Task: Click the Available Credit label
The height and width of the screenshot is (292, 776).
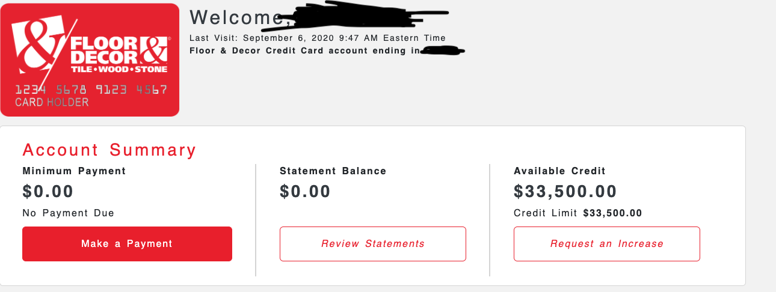Action: [x=559, y=171]
